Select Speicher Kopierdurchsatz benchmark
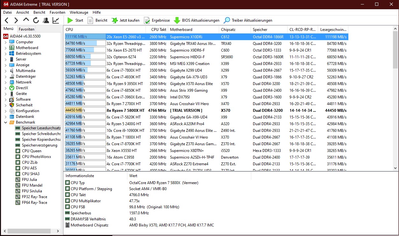The image size is (399, 236). (38, 139)
